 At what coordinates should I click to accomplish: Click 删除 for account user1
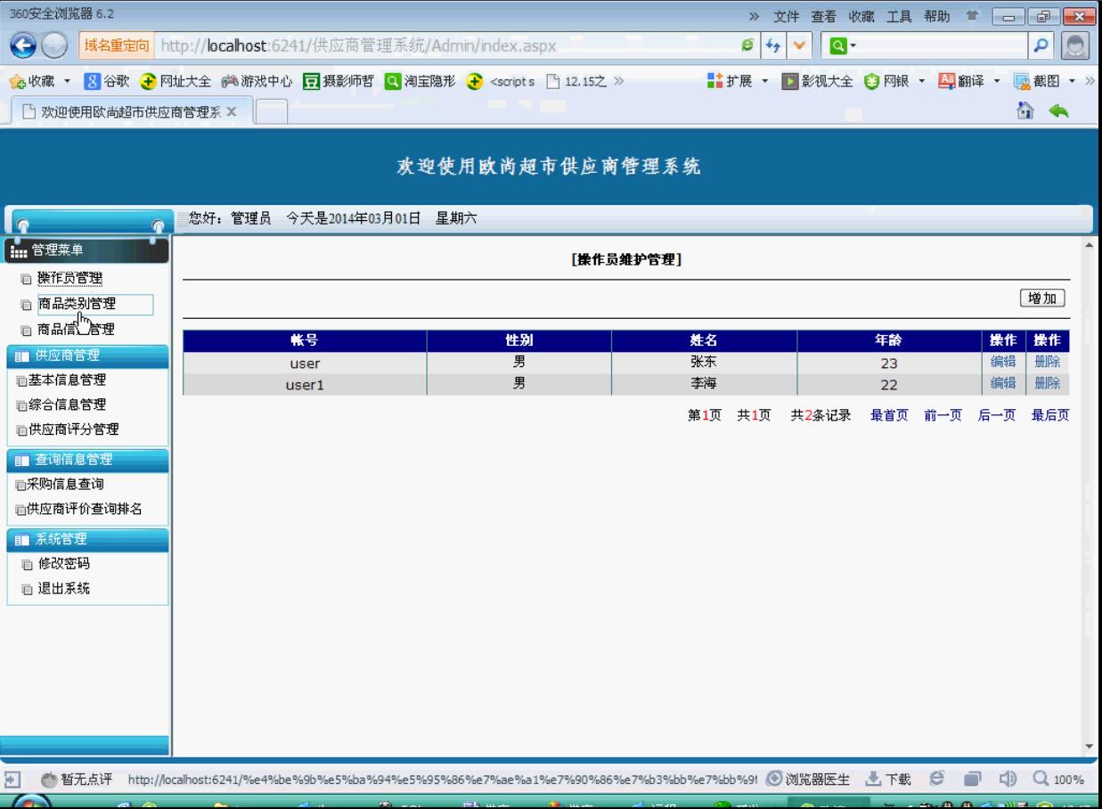(1048, 383)
